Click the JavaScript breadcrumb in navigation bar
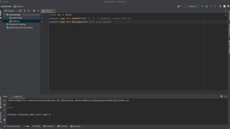This screenshot has width=230, height=129. click(x=6, y=6)
